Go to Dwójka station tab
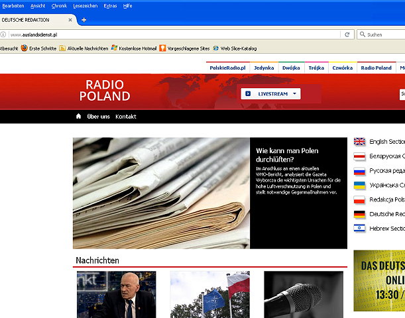 291,68
